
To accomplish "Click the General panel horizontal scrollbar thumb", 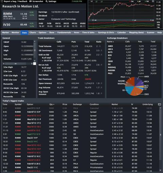I will 16,64.
